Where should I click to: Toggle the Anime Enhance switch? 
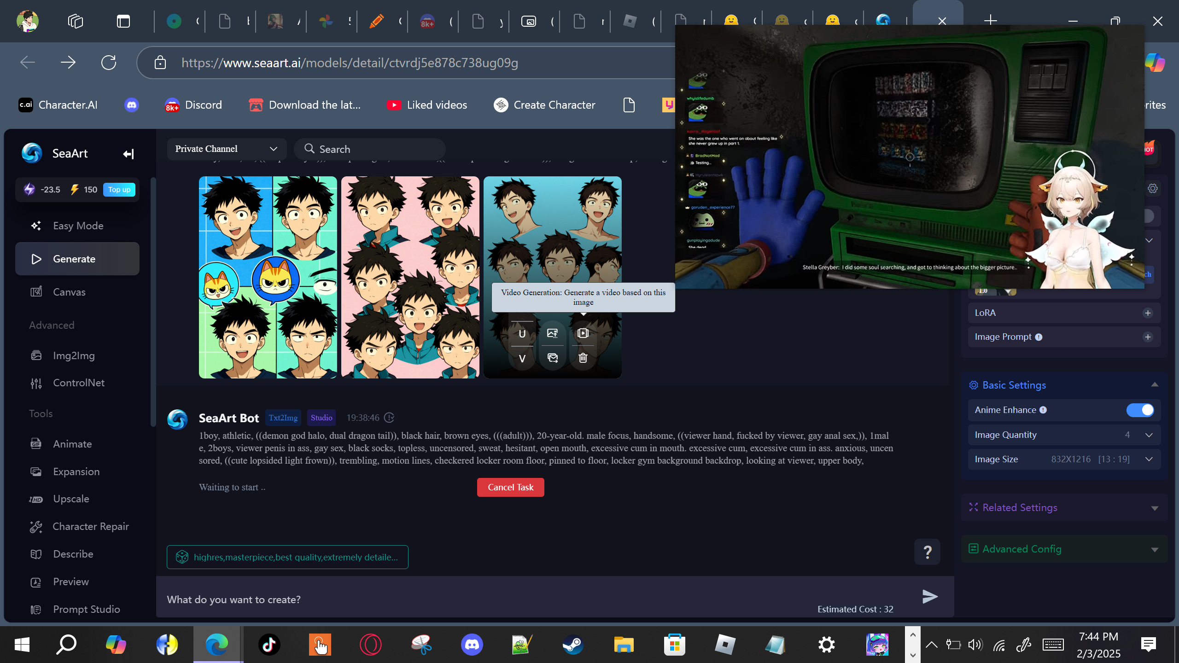[1140, 410]
